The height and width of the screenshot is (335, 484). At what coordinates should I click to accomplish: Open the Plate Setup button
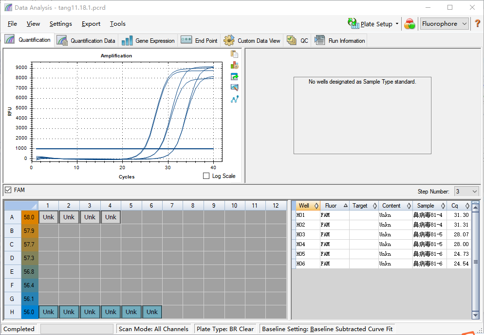373,24
